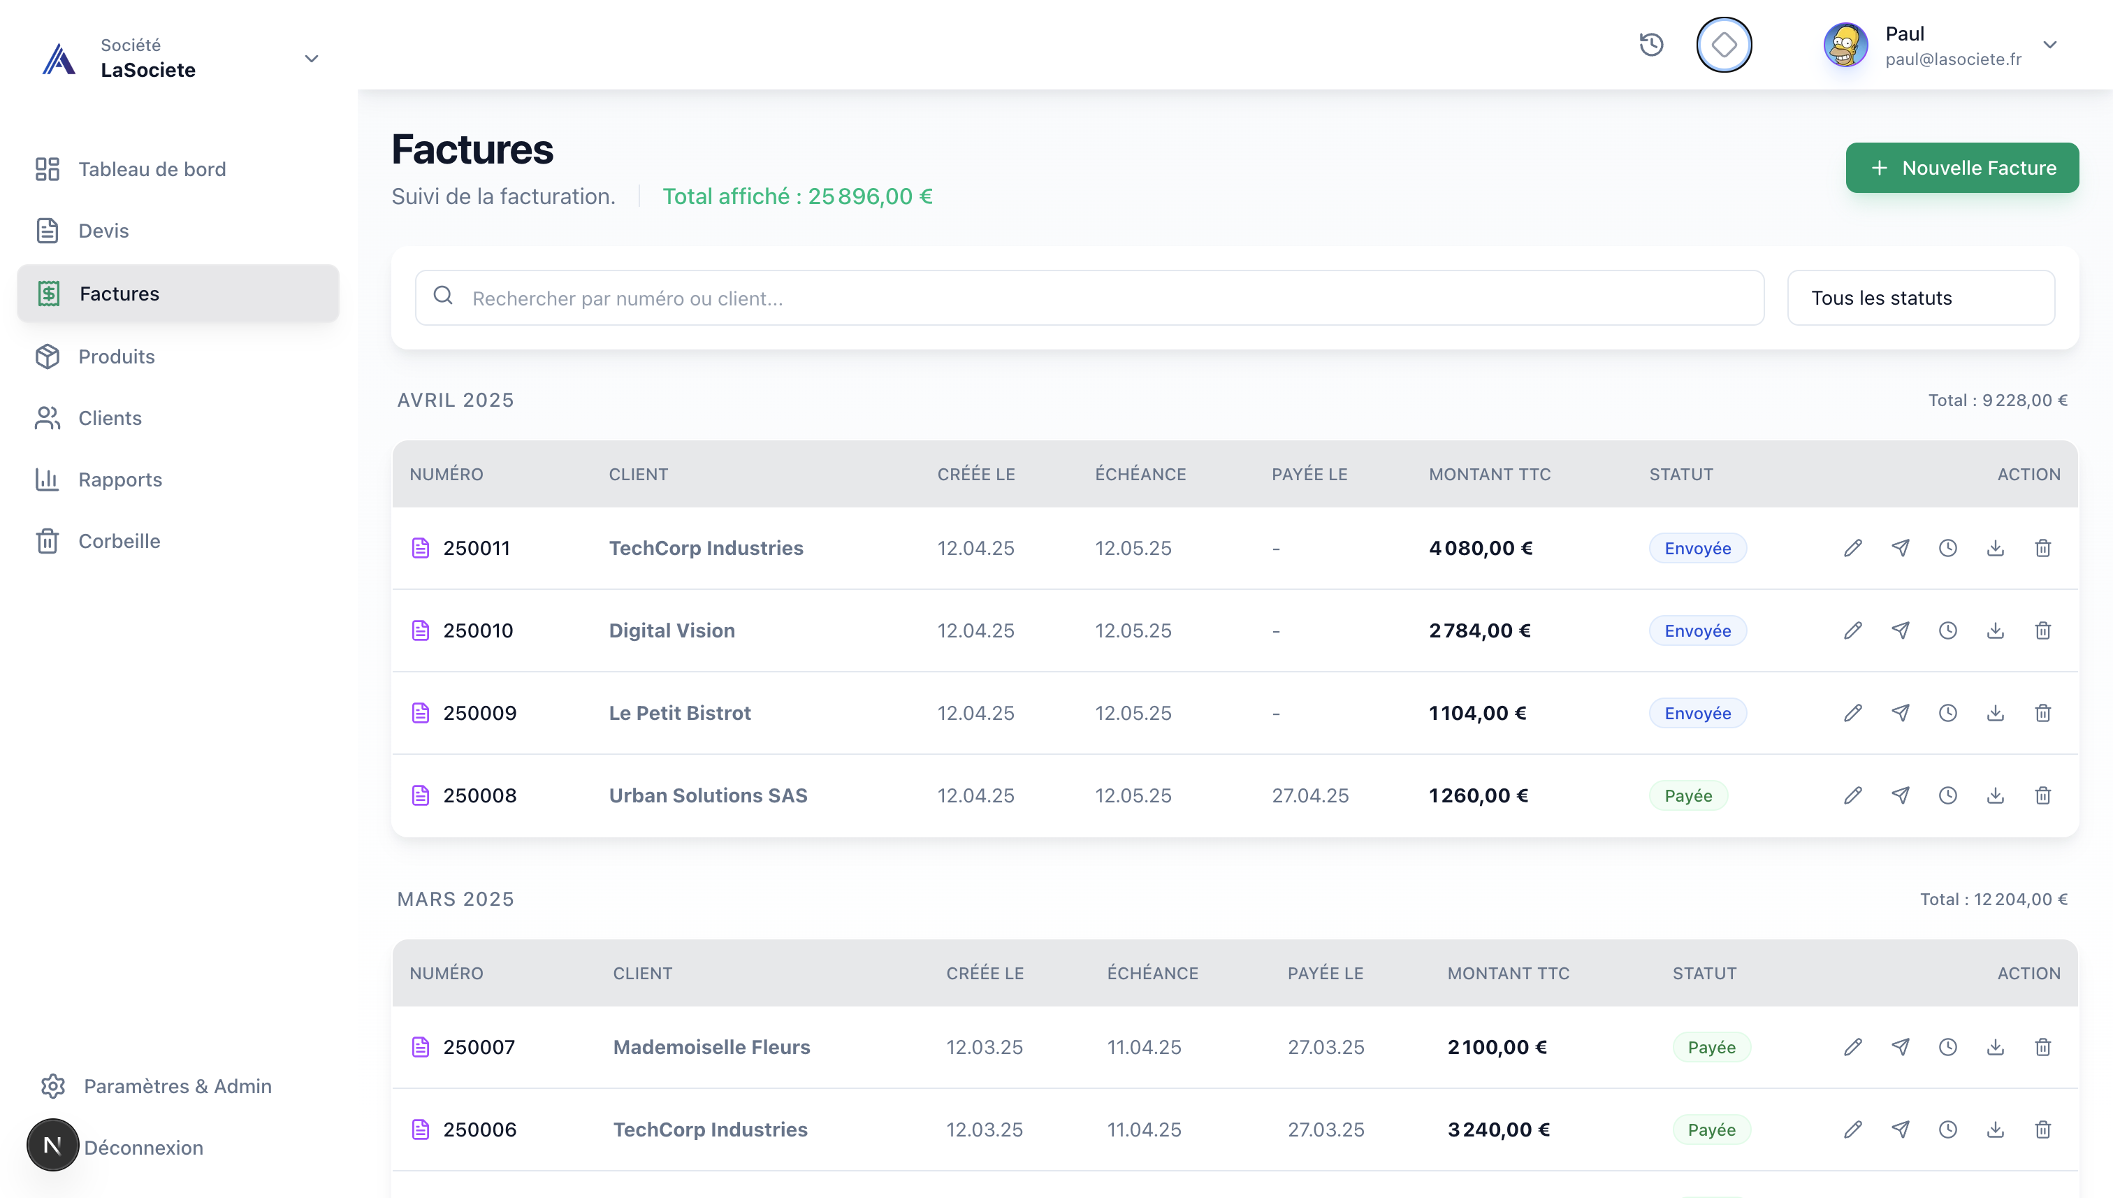Click the N badge at bottom left
2113x1198 pixels.
(x=52, y=1144)
